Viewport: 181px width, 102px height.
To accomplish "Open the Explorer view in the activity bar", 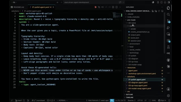I will pos(168,8).
